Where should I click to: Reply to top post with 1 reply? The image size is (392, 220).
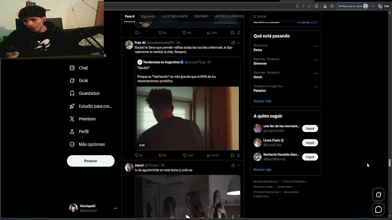[x=138, y=33]
